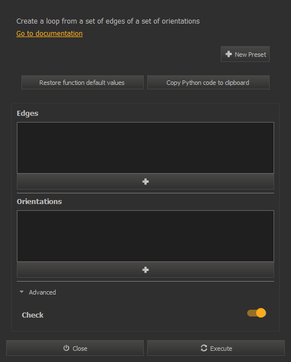Click the plus icon beside New Preset

pyautogui.click(x=229, y=54)
